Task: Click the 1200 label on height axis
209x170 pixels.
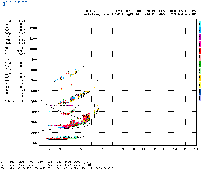Action: [33, 28]
